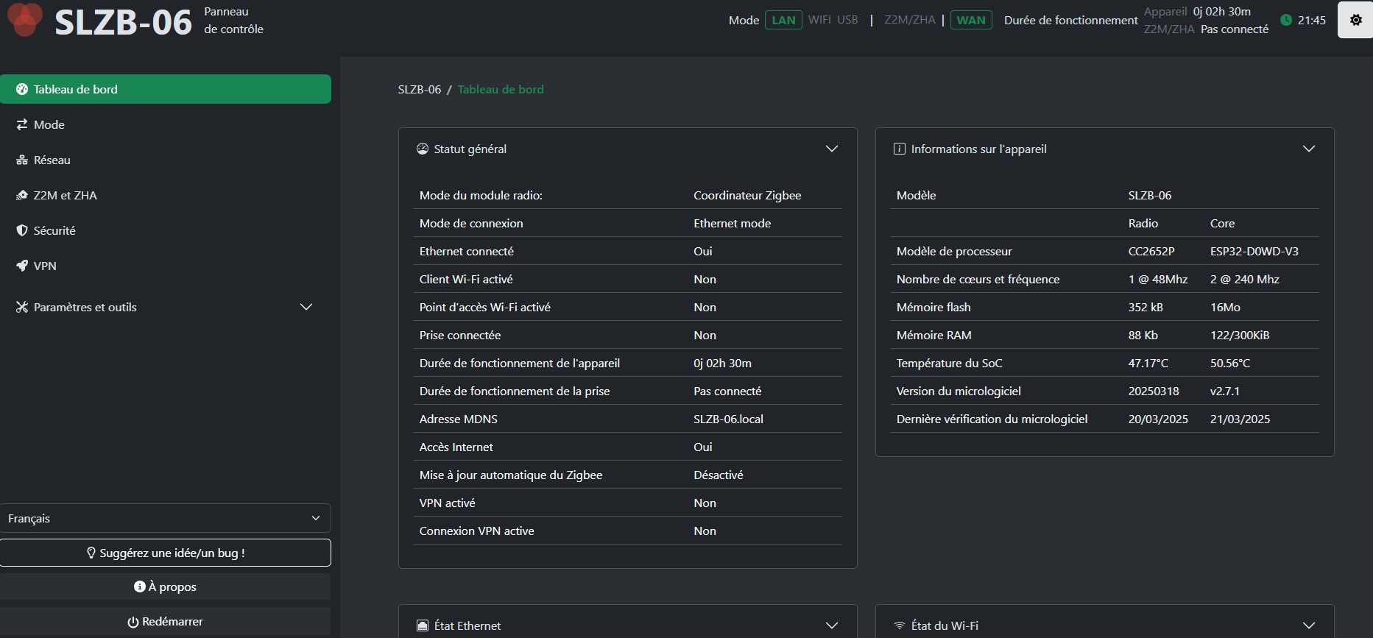Click the État du Wi-Fi signal icon
The image size is (1373, 638).
pyautogui.click(x=899, y=625)
